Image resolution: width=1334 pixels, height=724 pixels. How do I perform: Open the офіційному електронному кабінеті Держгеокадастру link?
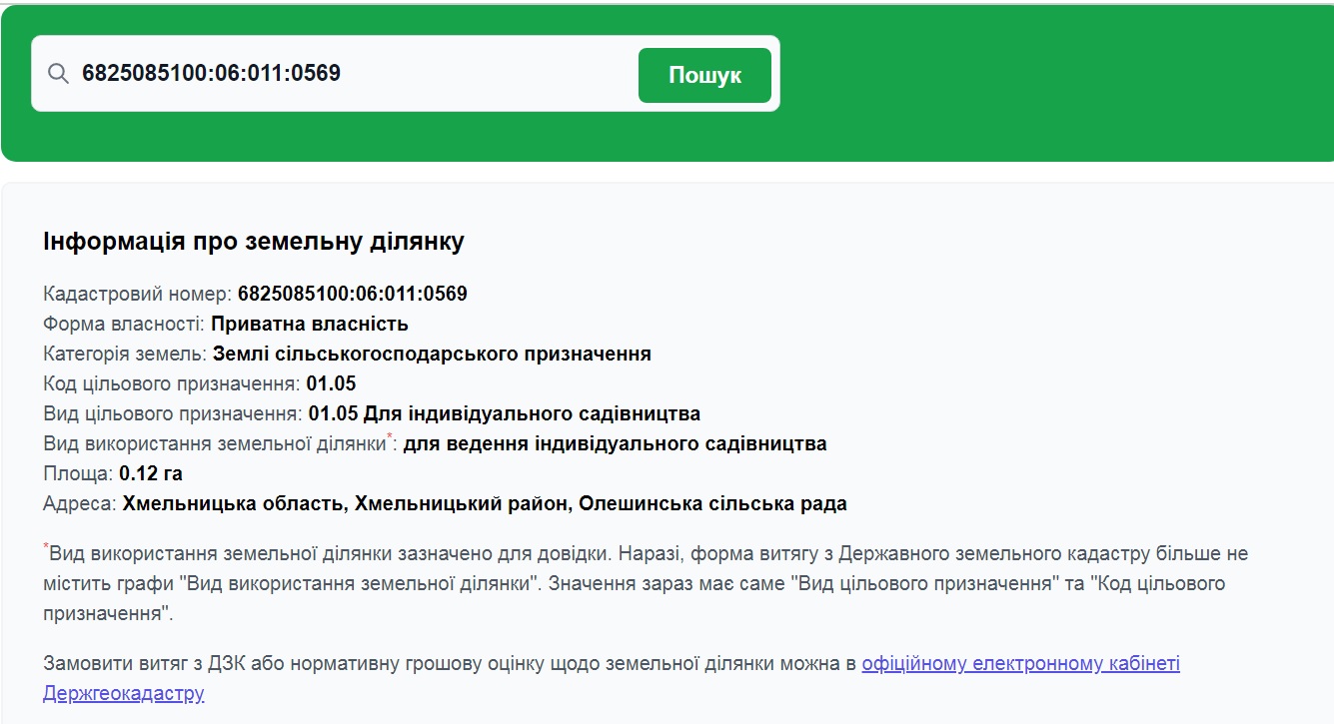pyautogui.click(x=1020, y=663)
